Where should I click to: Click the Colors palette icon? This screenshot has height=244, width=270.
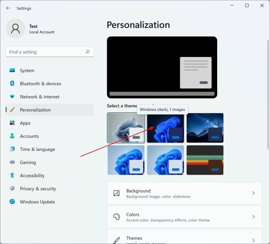[116, 217]
